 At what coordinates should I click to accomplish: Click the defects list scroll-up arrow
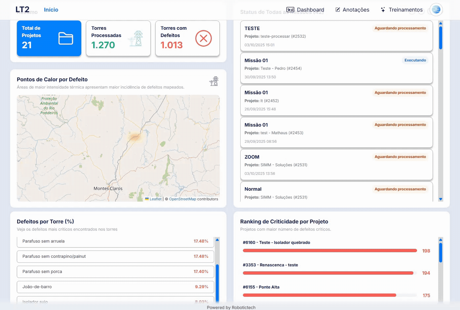point(217,239)
